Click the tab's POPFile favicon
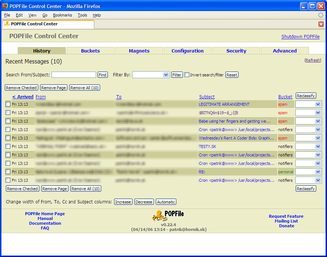 [7, 24]
